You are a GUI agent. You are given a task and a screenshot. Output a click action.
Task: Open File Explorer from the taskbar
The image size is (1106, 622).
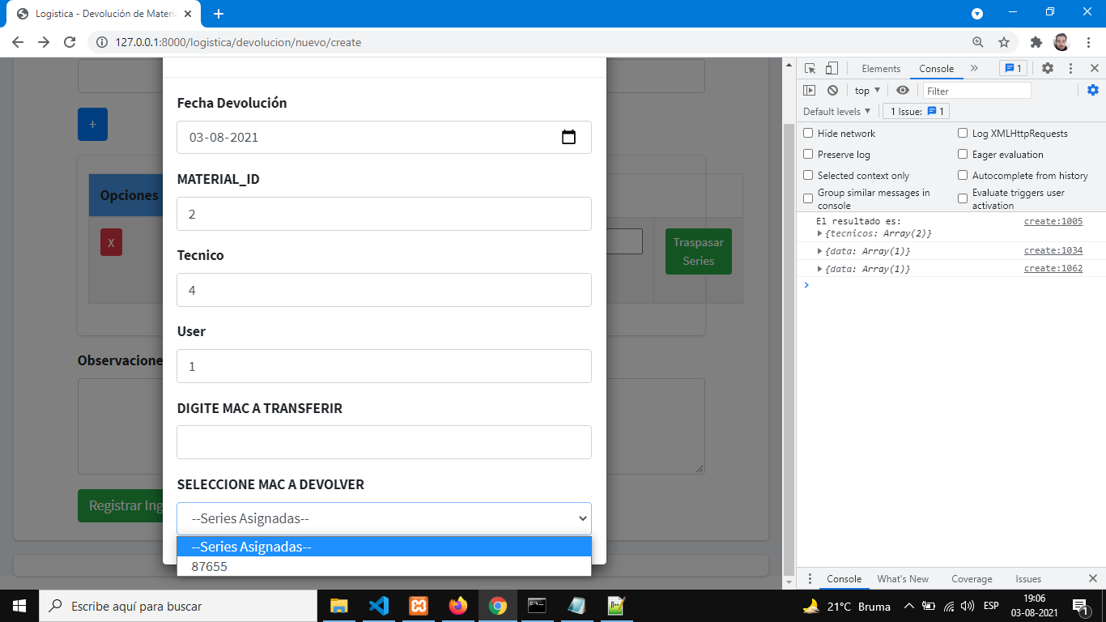[338, 606]
